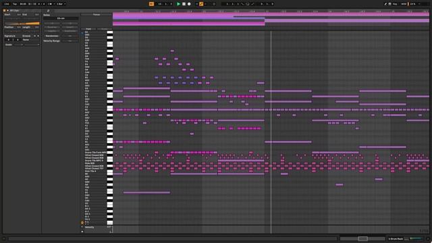Collapse the Velocity lane triangle

[82, 227]
